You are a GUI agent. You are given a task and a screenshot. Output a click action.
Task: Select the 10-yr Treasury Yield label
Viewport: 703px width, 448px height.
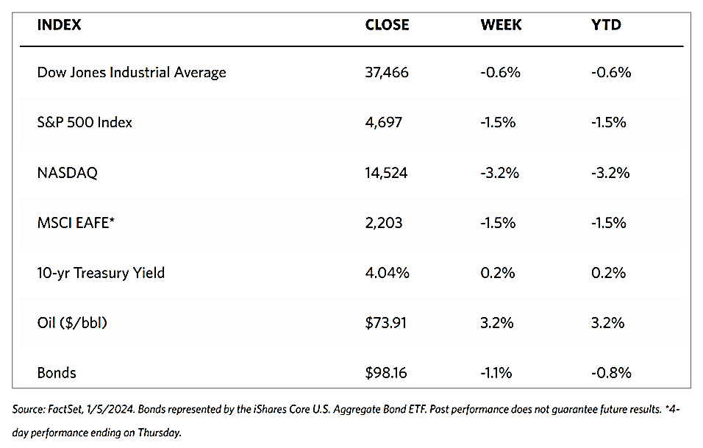coord(101,273)
